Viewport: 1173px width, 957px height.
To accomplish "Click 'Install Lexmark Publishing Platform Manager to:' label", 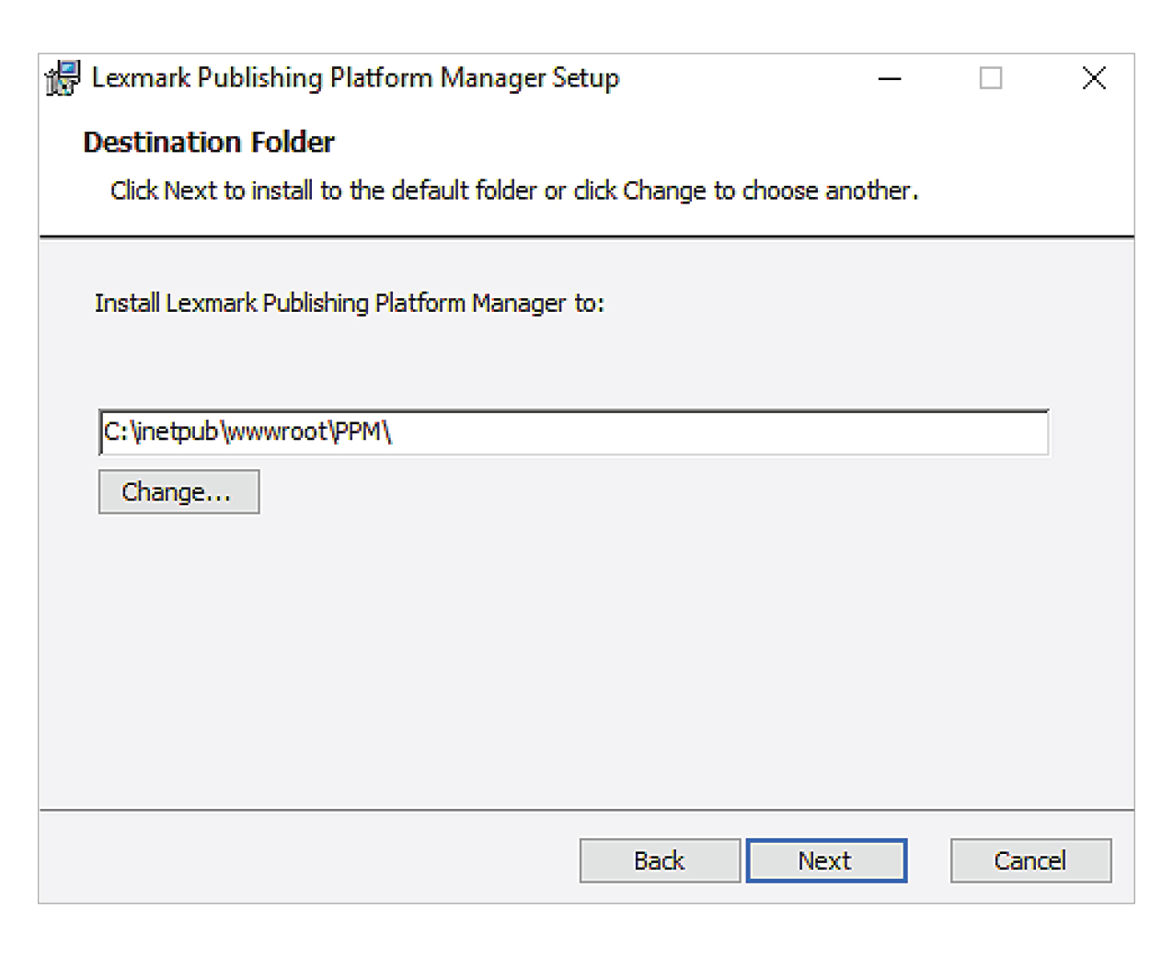I will click(350, 303).
